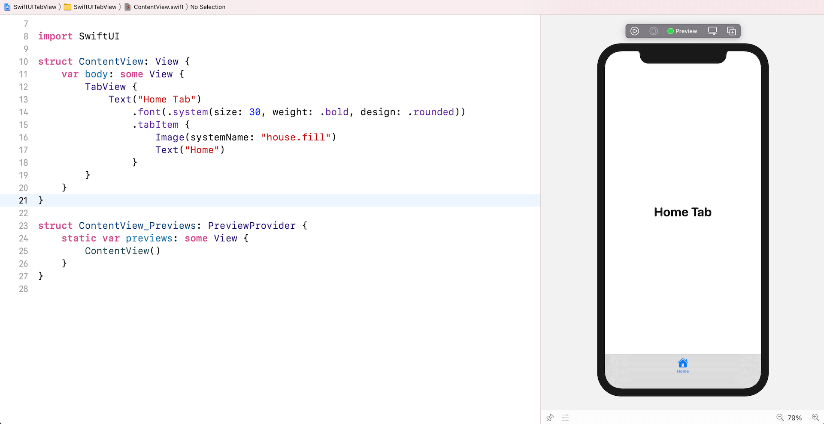Expand the SwiftUITabView folder breadcrumb
The width and height of the screenshot is (824, 424).
pyautogui.click(x=94, y=7)
